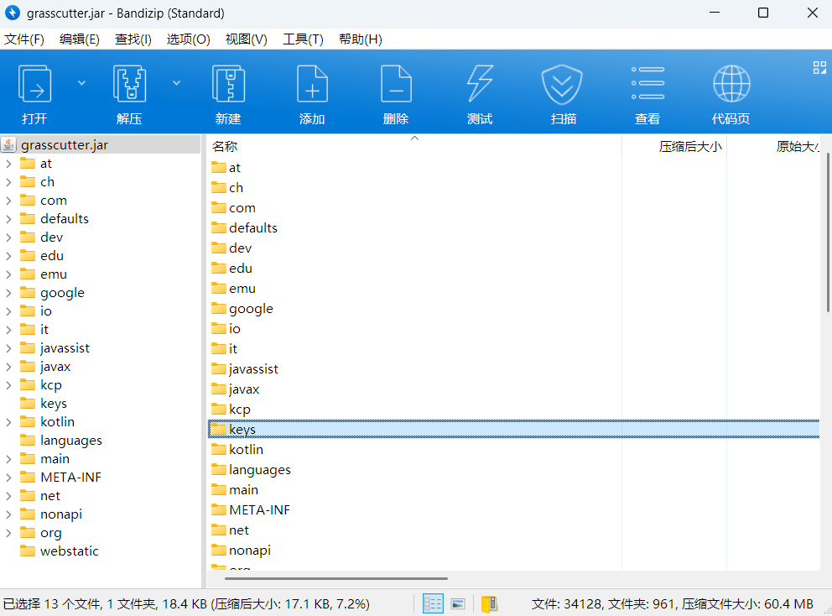This screenshot has width=832, height=616.
Task: Click the Code page (代码页) globe icon
Action: coord(731,84)
